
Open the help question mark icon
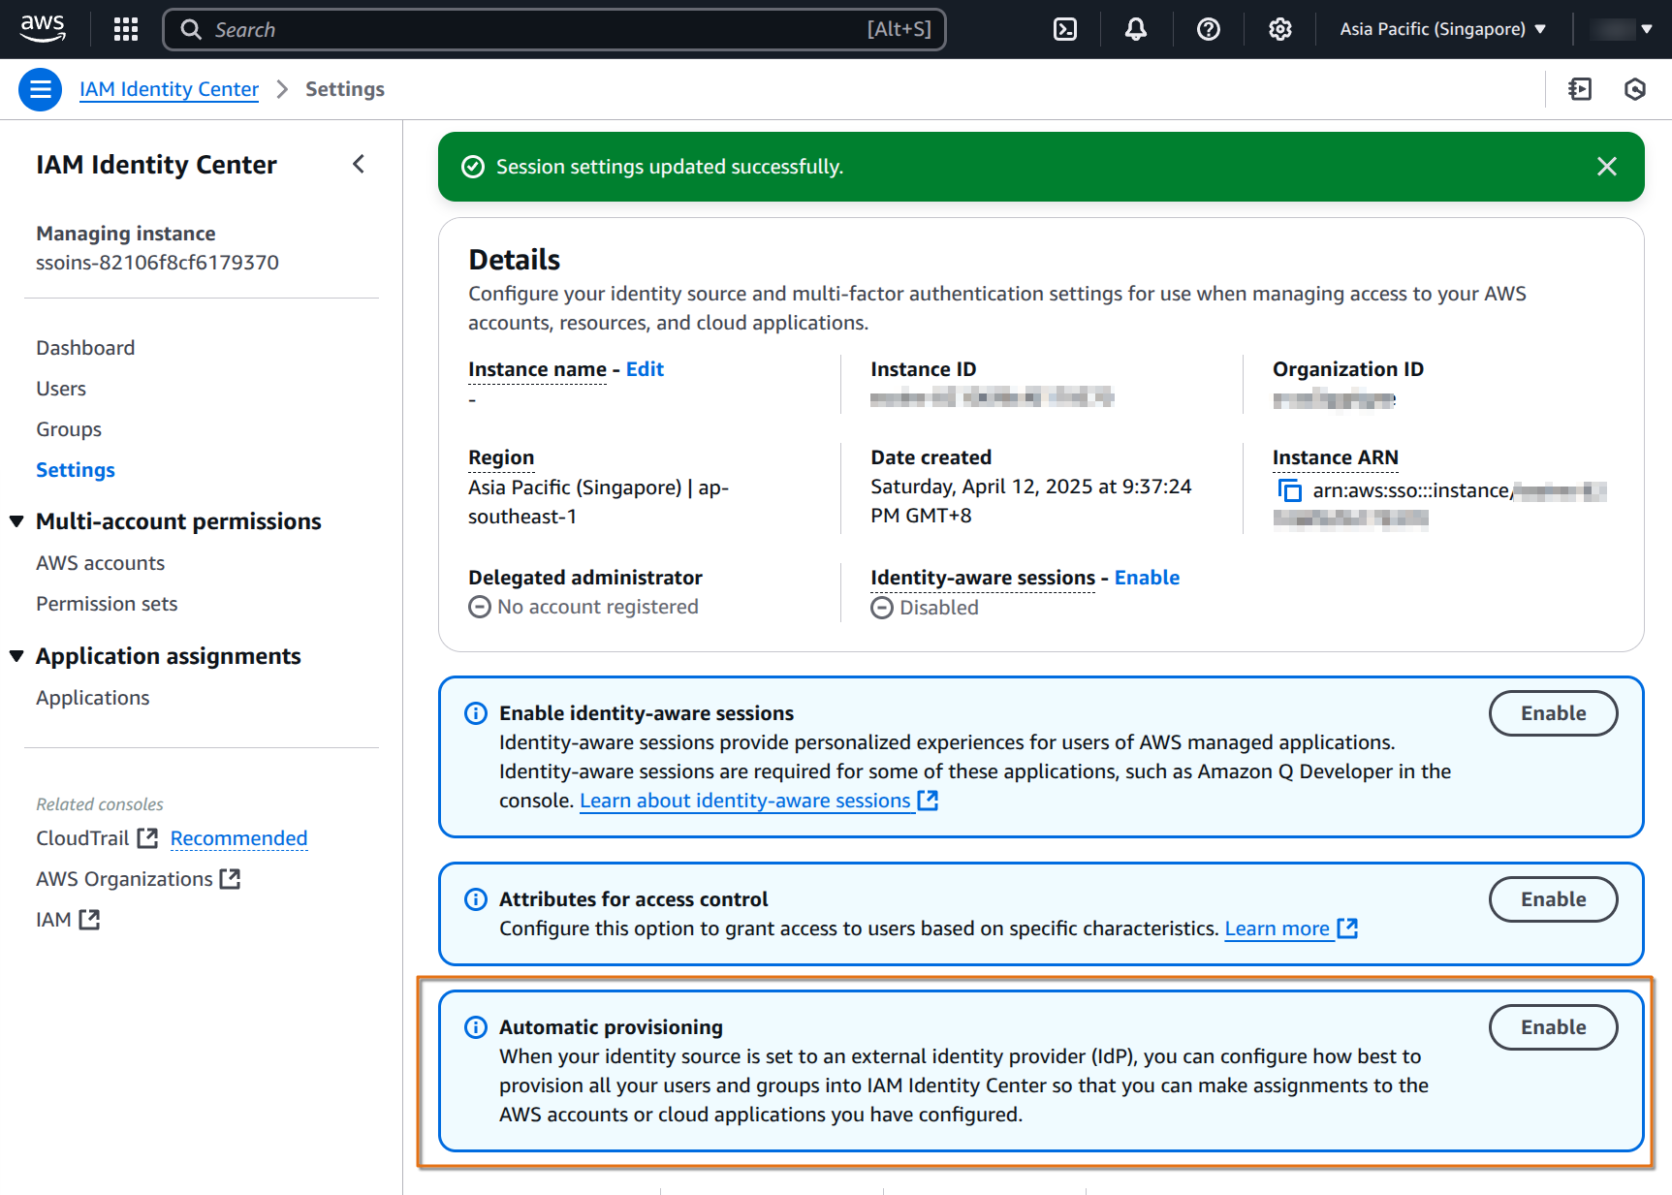click(x=1208, y=29)
